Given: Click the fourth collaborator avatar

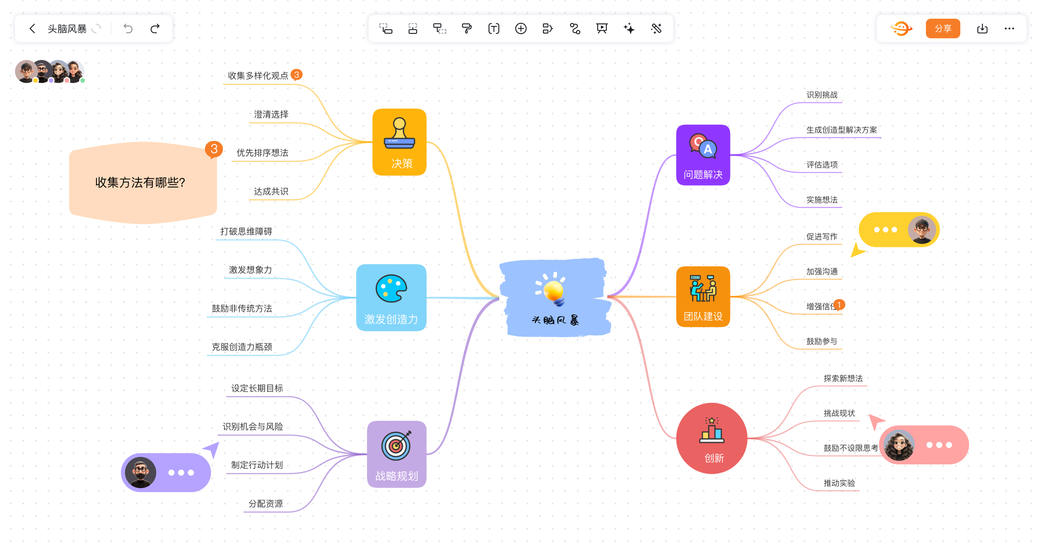Looking at the screenshot, I should [x=74, y=72].
